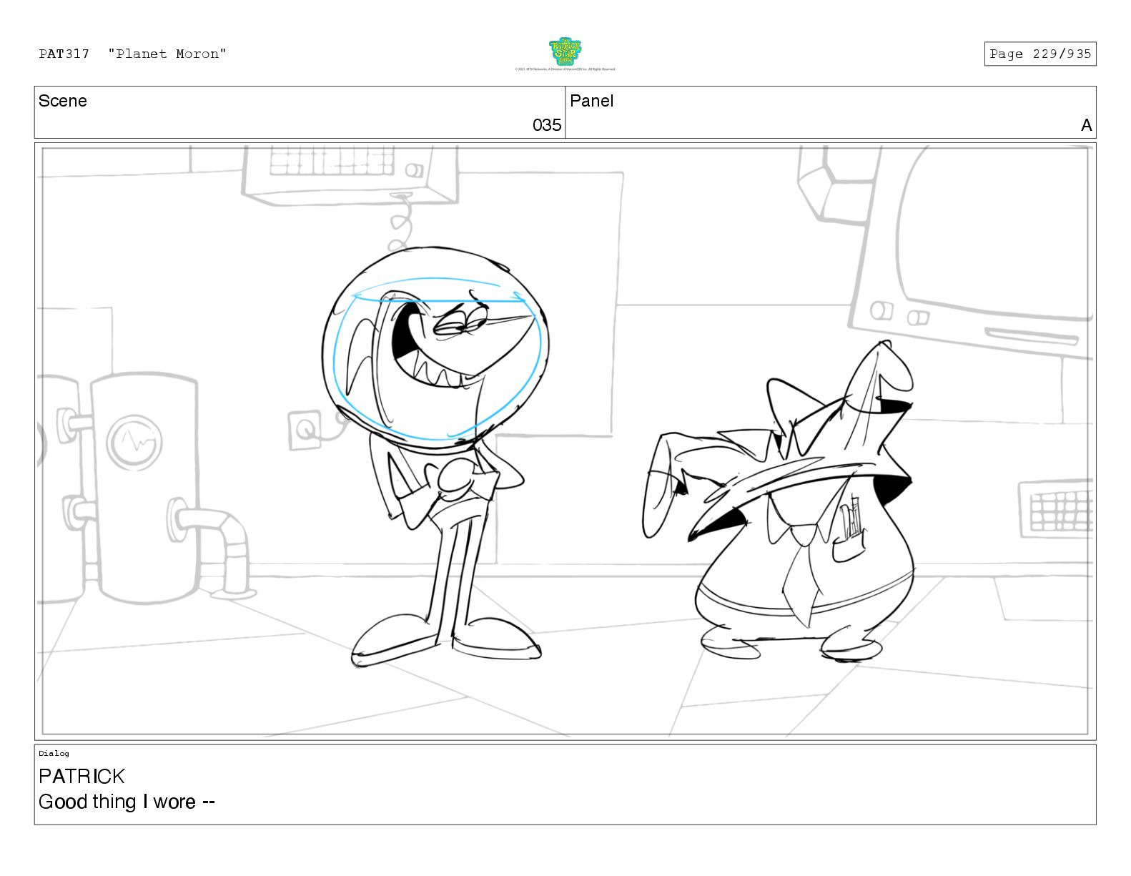1131x876 pixels.
Task: Click the Patrick character pulling shirt drawing
Action: coord(779,501)
